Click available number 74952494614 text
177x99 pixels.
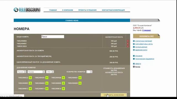coord(56,89)
